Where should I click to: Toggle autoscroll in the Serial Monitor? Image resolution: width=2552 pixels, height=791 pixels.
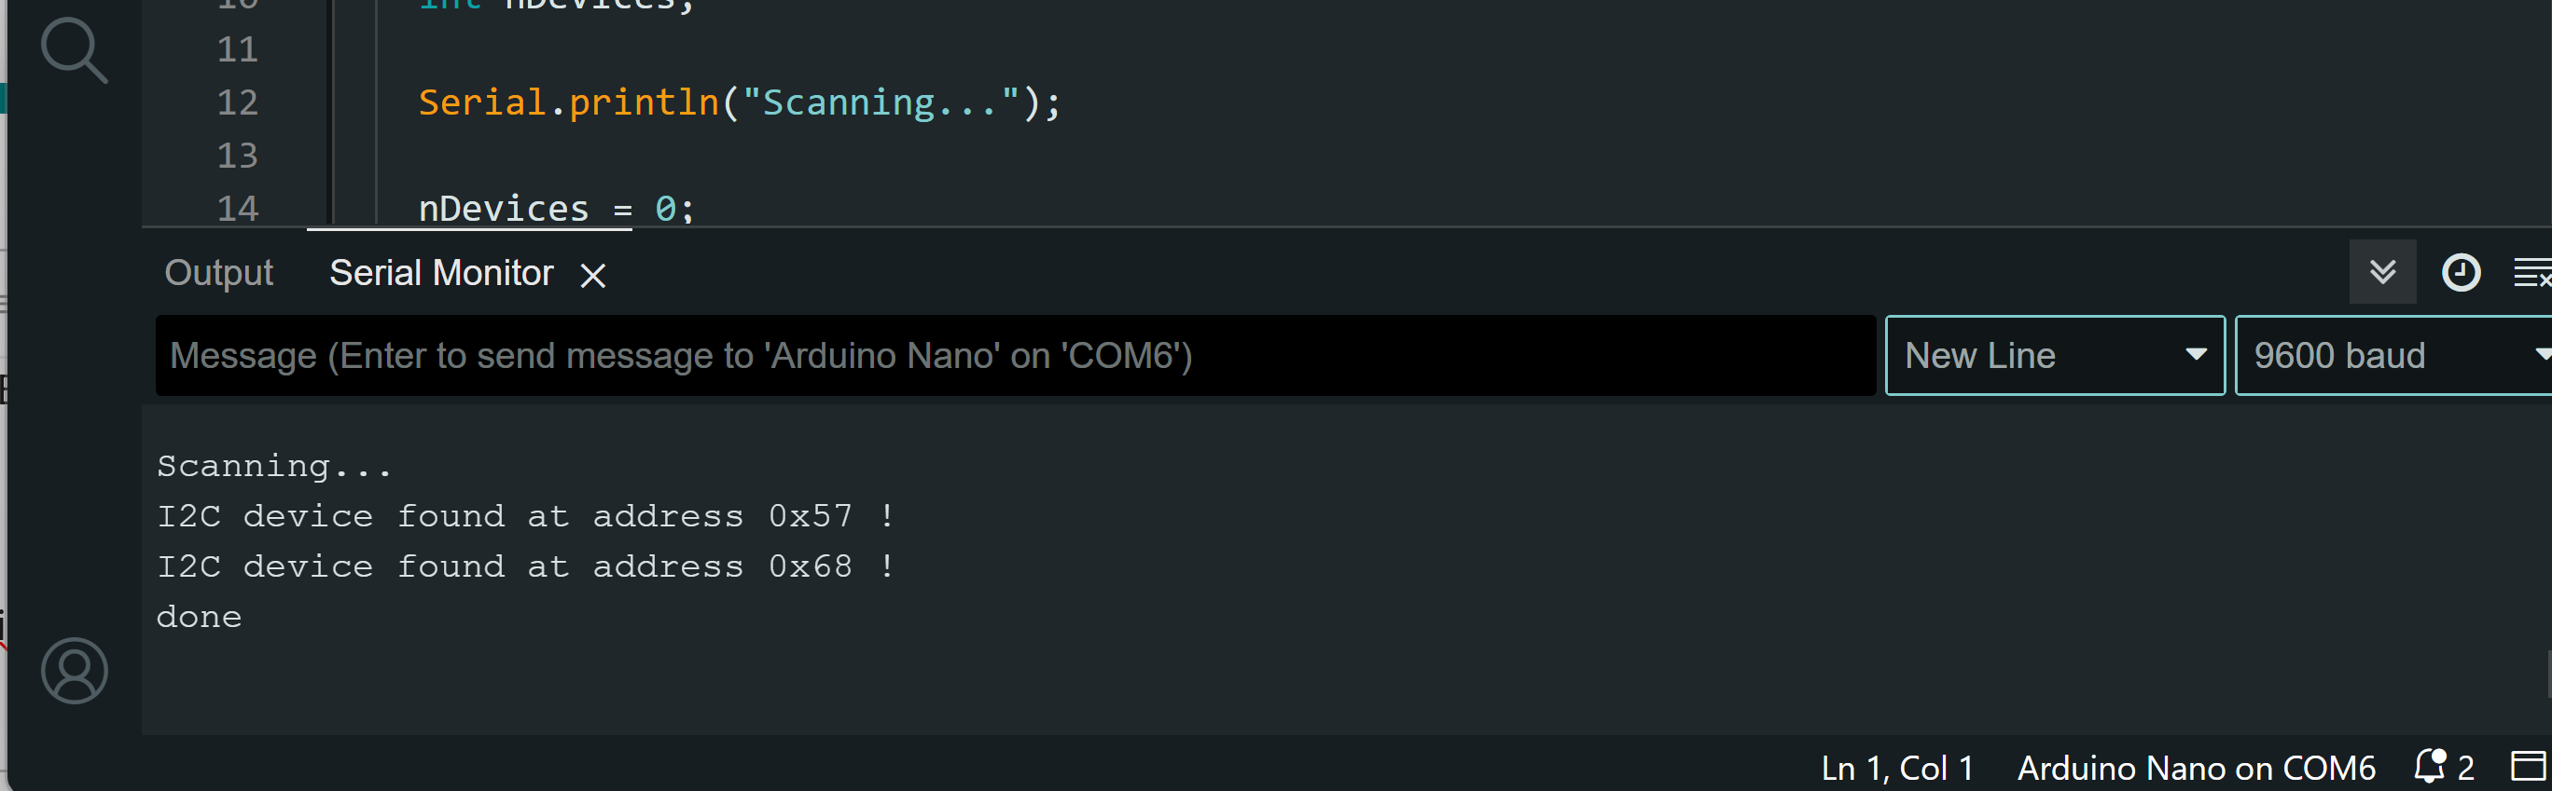[x=2381, y=272]
